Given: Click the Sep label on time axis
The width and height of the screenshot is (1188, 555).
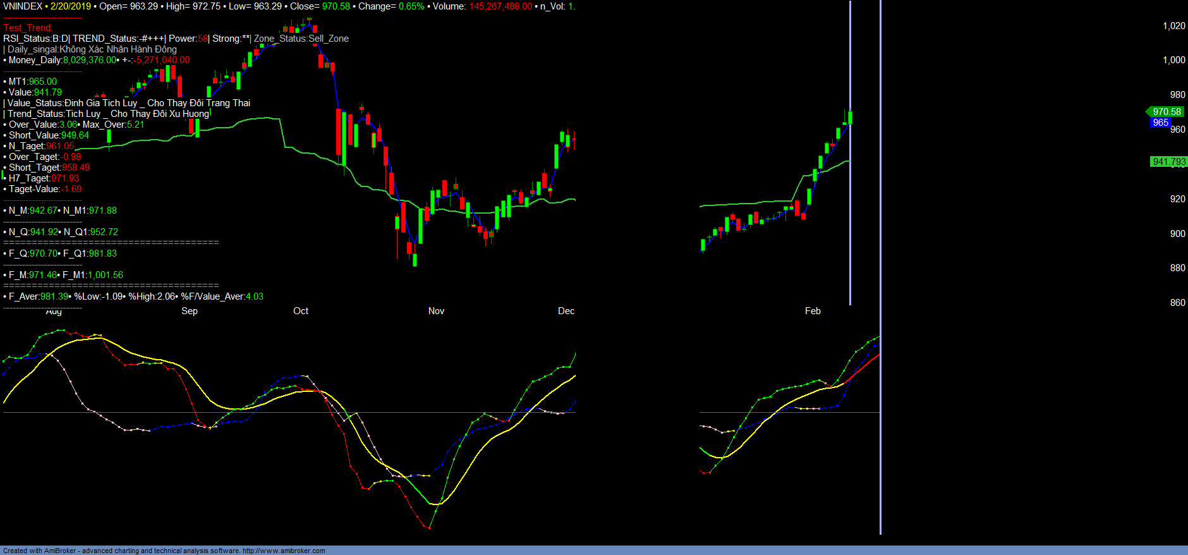Looking at the screenshot, I should tap(190, 311).
